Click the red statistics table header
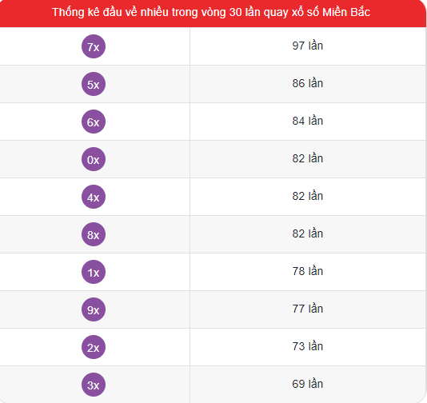427x403 pixels. click(213, 14)
